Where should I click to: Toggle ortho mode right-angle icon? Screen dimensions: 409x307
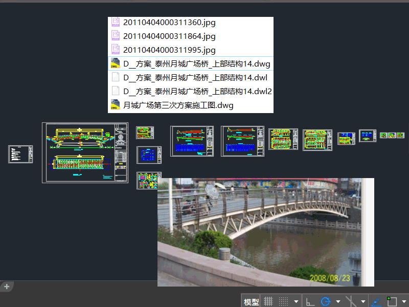coord(310,302)
